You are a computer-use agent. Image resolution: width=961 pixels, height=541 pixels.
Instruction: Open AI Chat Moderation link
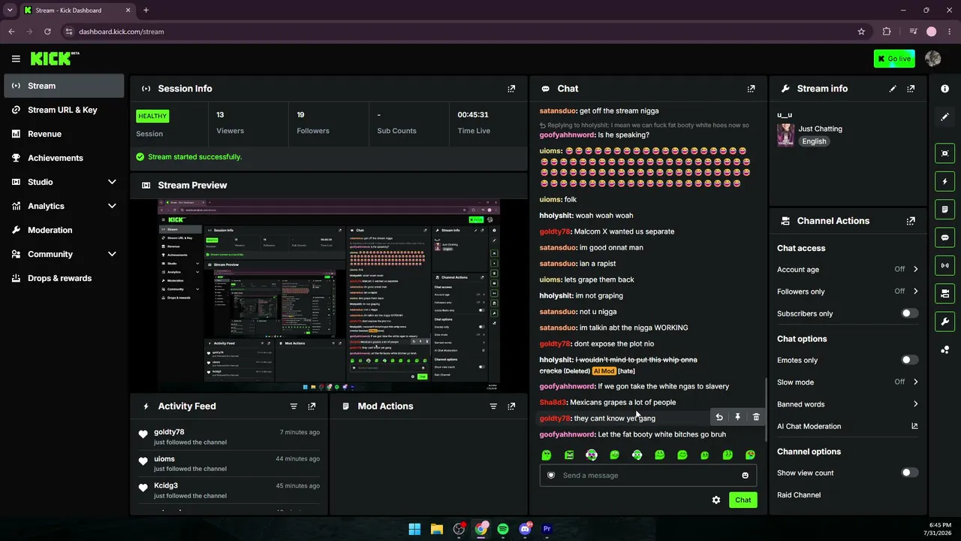(848, 426)
